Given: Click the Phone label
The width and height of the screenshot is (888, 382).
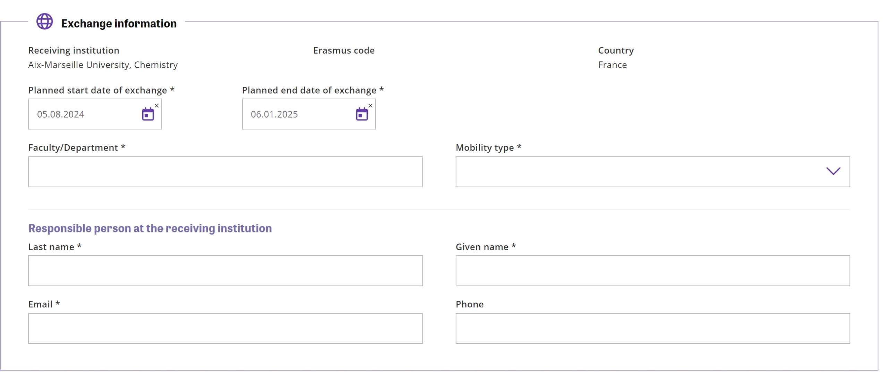Looking at the screenshot, I should [469, 304].
